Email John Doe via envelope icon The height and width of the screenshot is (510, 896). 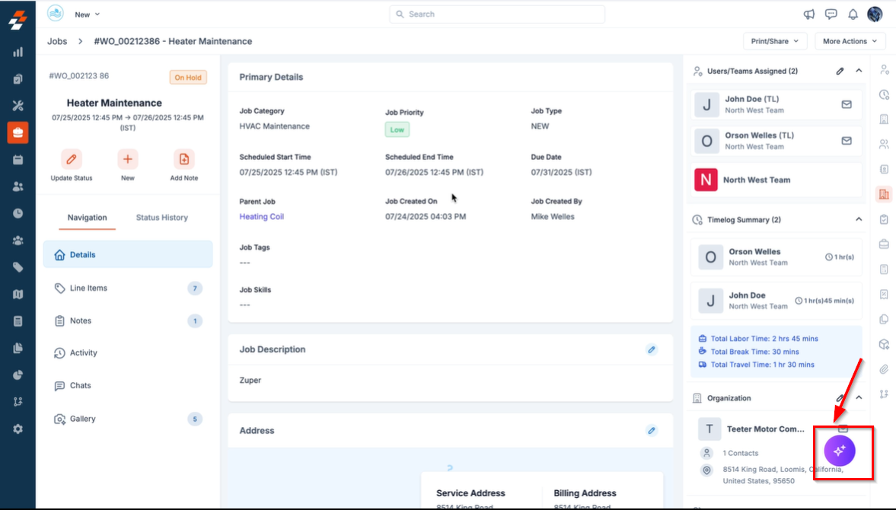(x=847, y=104)
